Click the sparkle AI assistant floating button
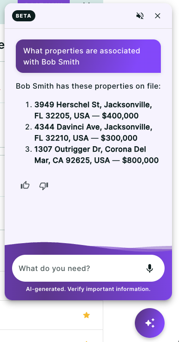The image size is (179, 342). click(150, 323)
